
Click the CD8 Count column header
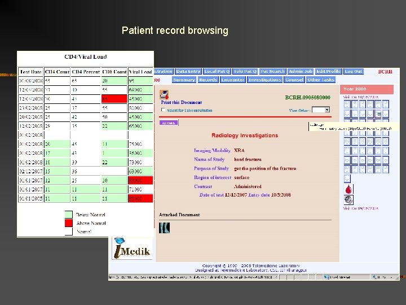(x=114, y=72)
